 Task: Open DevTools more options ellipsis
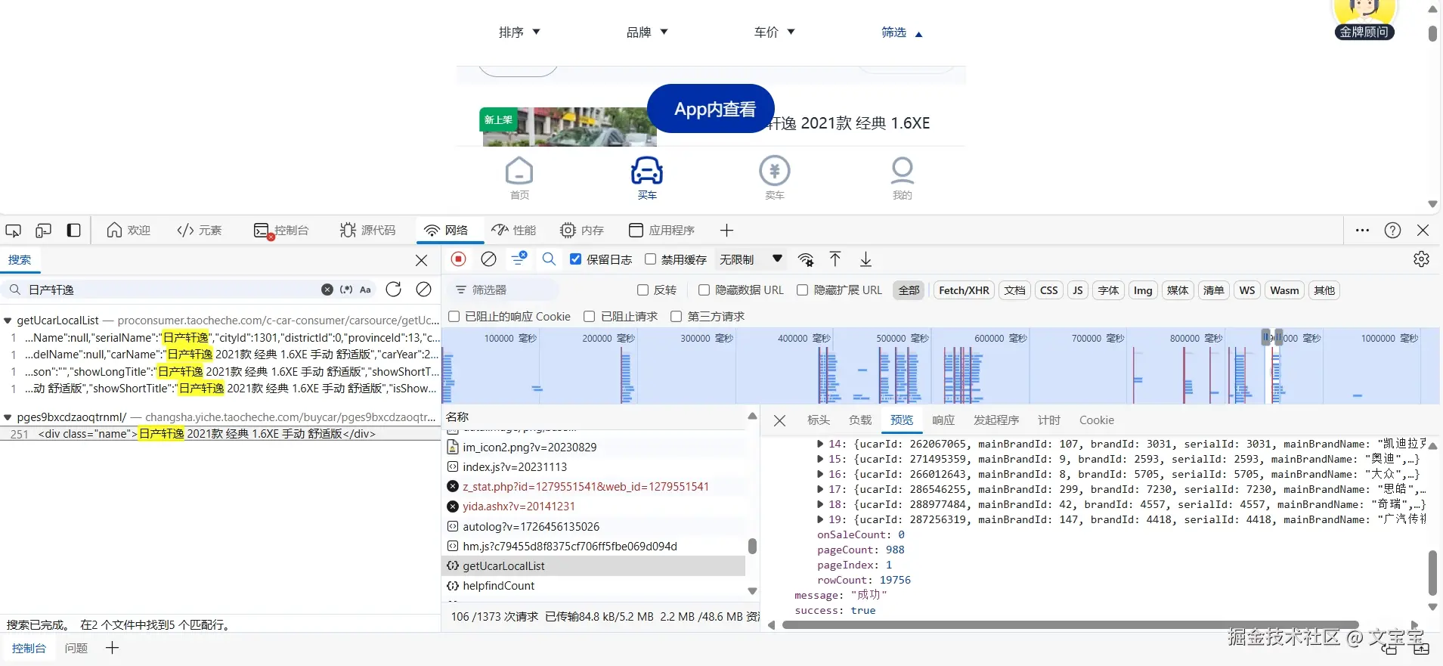1362,231
